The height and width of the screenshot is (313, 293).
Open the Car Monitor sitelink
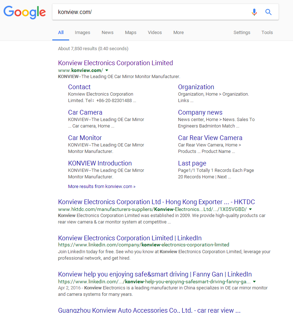pyautogui.click(x=85, y=138)
